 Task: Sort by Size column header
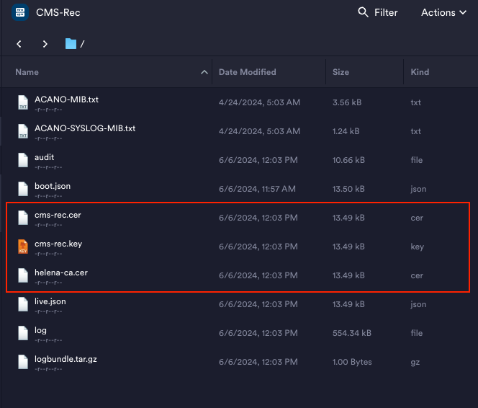tap(341, 72)
